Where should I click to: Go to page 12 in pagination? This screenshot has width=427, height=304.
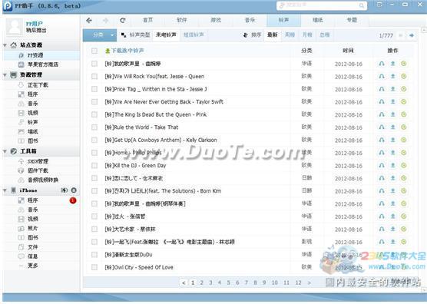point(299,283)
